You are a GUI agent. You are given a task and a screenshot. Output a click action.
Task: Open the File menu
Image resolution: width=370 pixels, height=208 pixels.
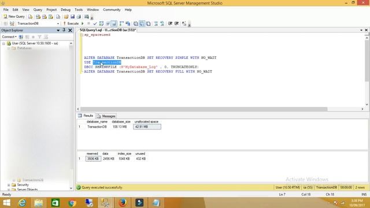pyautogui.click(x=6, y=10)
